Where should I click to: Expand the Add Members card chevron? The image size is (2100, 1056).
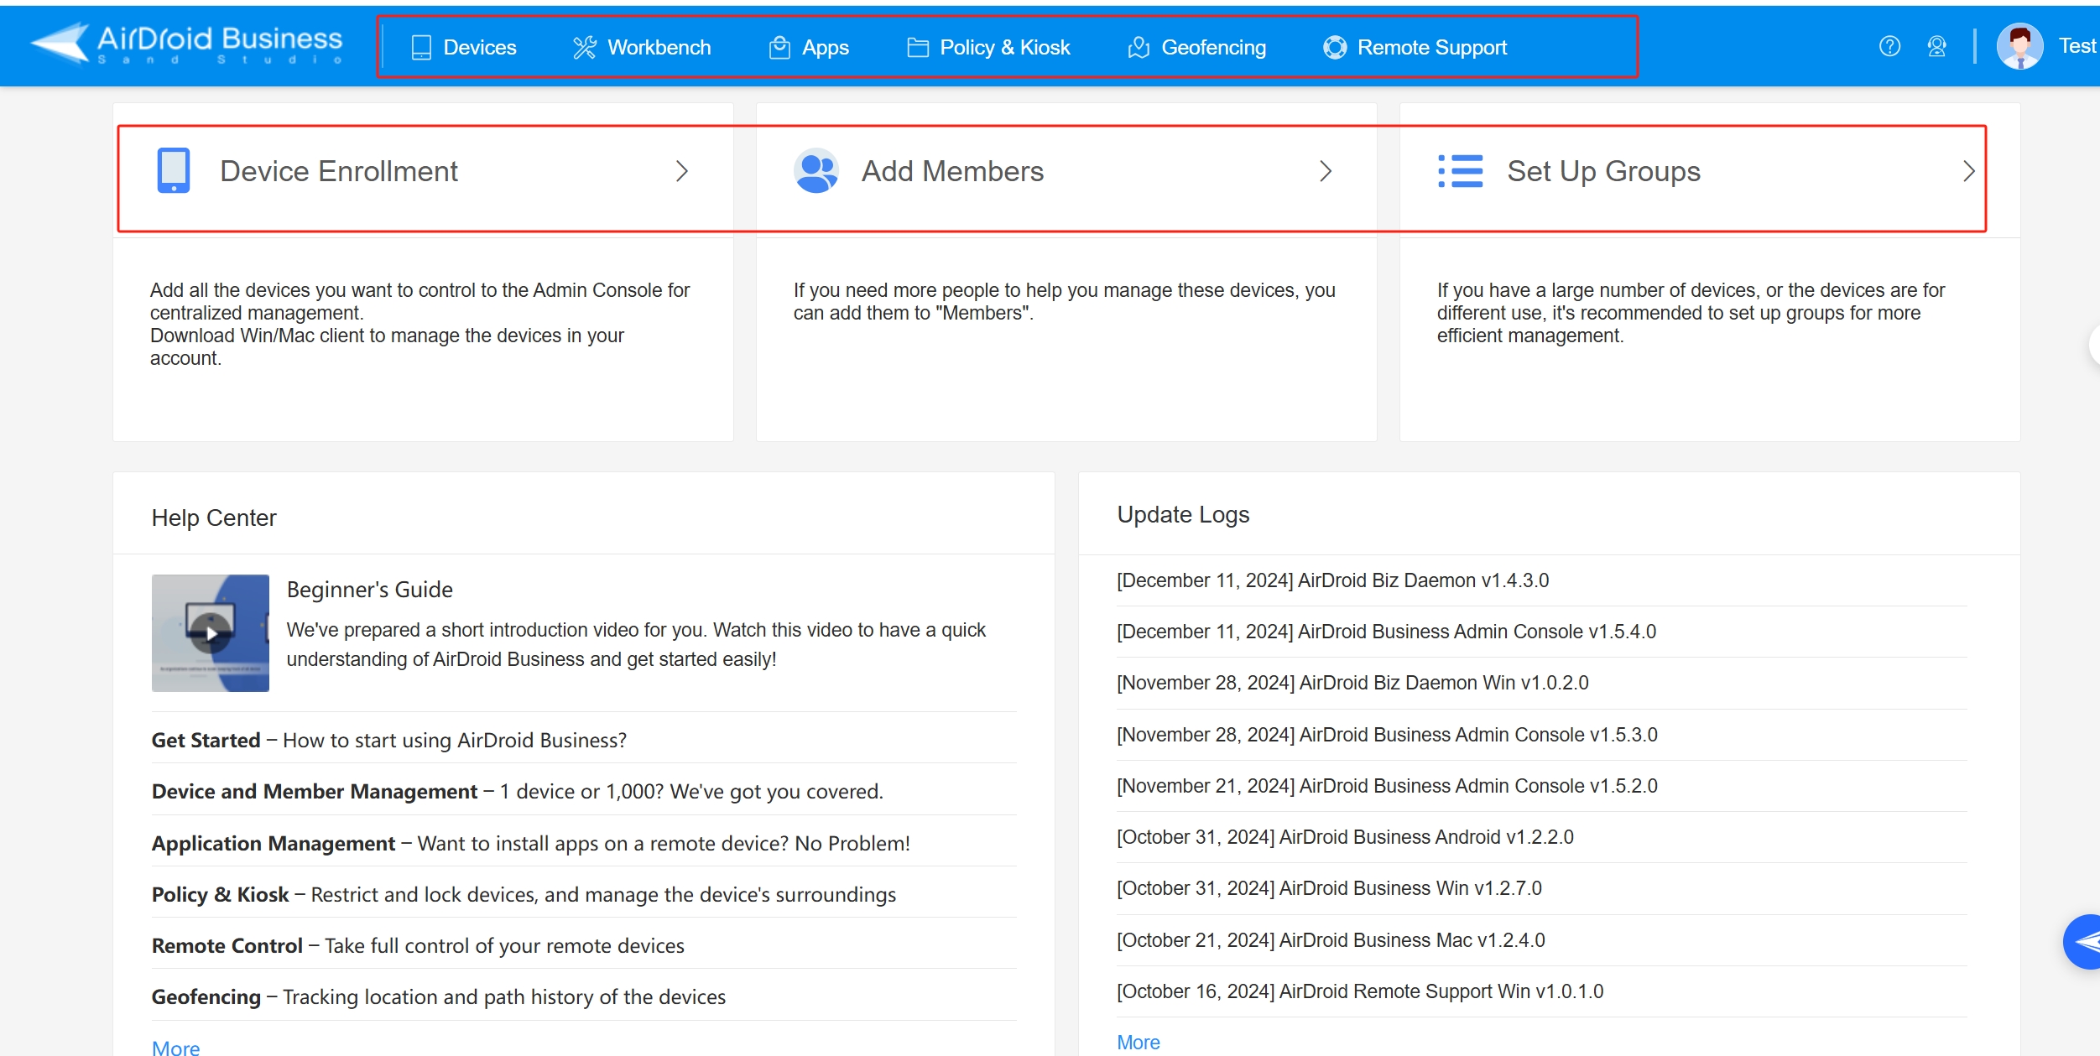1325,171
